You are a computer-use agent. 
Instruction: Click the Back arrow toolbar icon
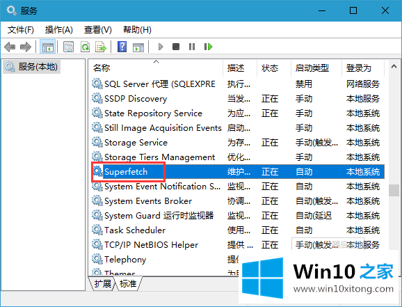[x=10, y=47]
